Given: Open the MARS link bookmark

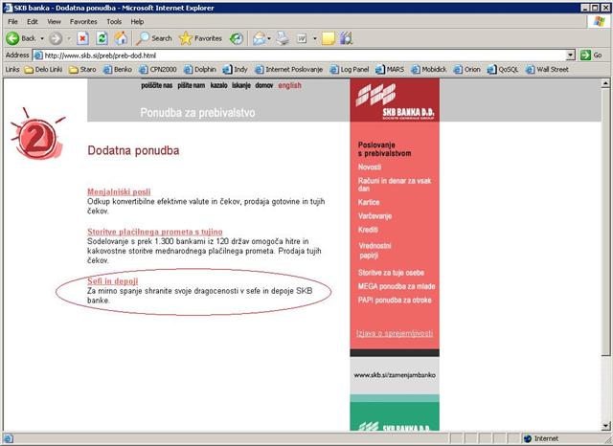Looking at the screenshot, I should point(390,70).
